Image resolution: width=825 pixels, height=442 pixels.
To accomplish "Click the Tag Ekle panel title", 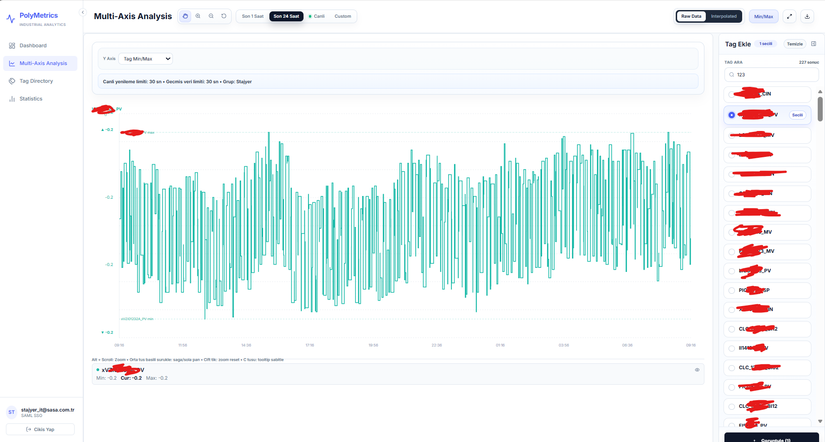I will (x=738, y=44).
